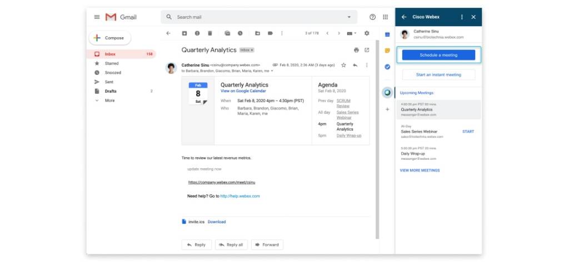
Task: Open email in new window
Action: tap(367, 50)
